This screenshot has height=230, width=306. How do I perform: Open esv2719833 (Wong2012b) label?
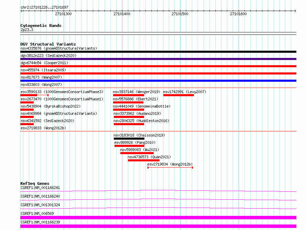pyautogui.click(x=43, y=128)
